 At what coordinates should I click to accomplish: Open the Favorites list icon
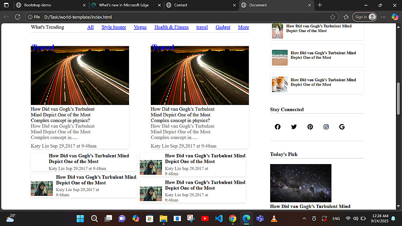tap(346, 17)
